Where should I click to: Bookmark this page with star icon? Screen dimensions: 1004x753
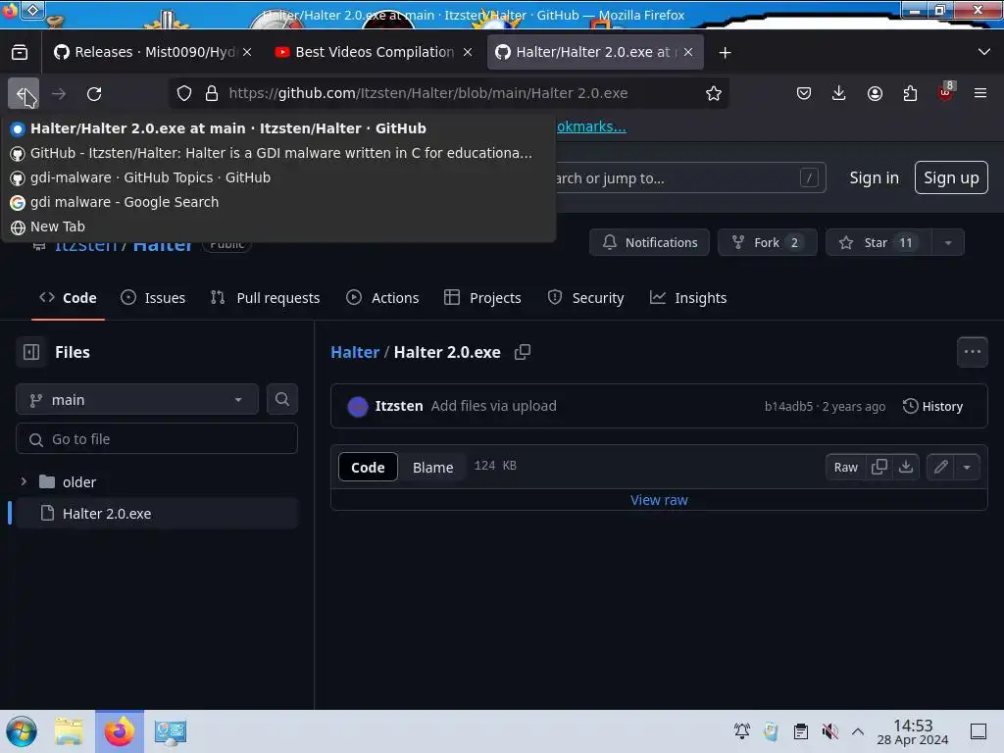[x=714, y=93]
